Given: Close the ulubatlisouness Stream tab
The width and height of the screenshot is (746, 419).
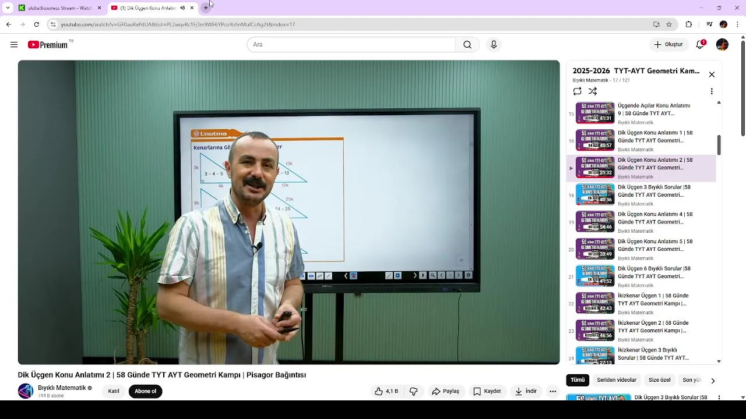Looking at the screenshot, I should coord(99,8).
